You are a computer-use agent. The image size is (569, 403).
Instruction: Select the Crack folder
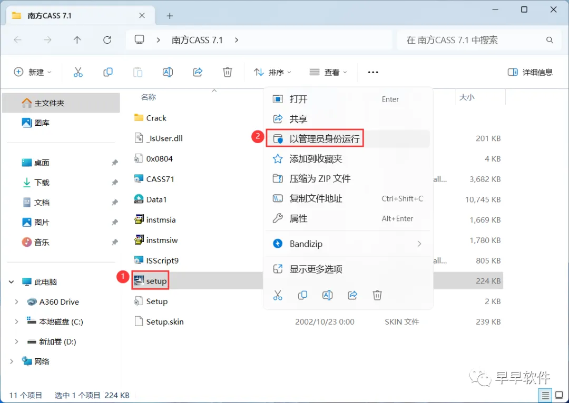pyautogui.click(x=150, y=118)
